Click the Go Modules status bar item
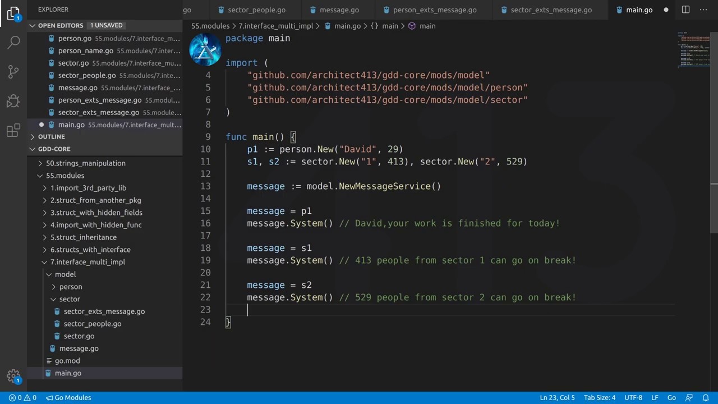The image size is (718, 404). [68, 397]
